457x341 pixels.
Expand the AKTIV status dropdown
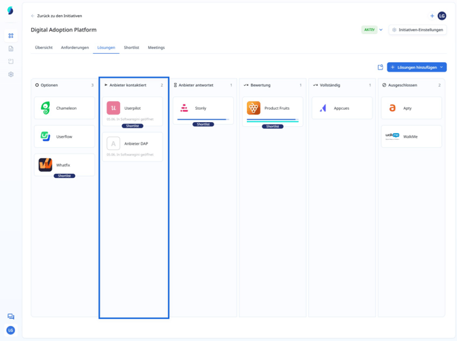coord(381,30)
